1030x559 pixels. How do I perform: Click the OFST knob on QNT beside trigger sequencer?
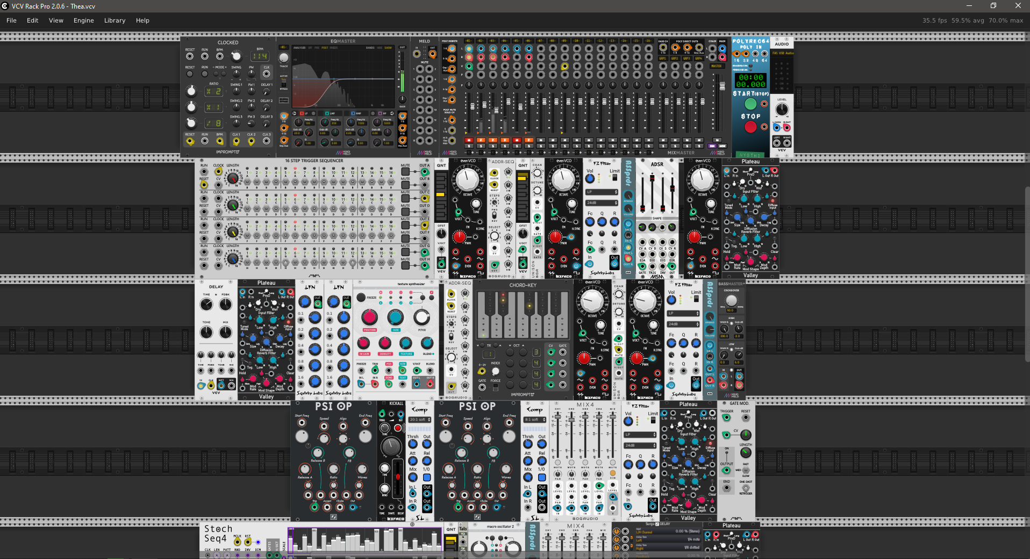[441, 234]
